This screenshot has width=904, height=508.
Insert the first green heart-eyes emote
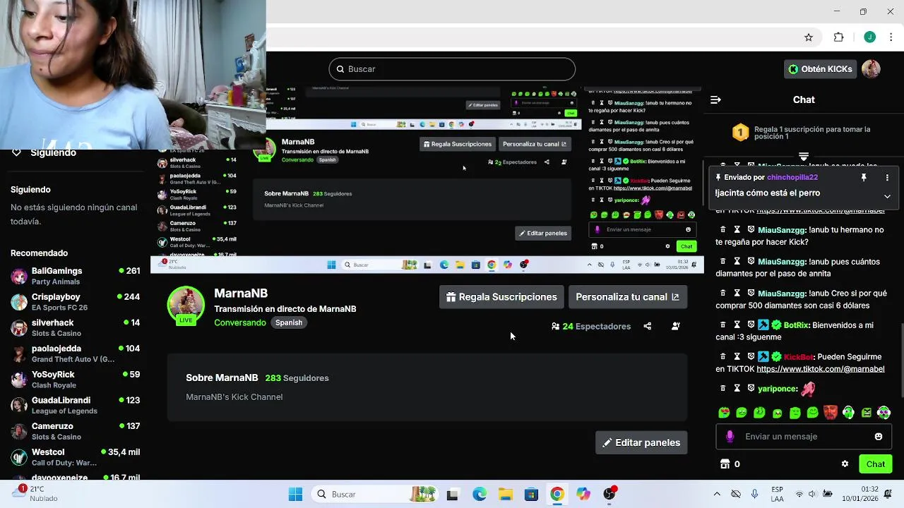(724, 413)
